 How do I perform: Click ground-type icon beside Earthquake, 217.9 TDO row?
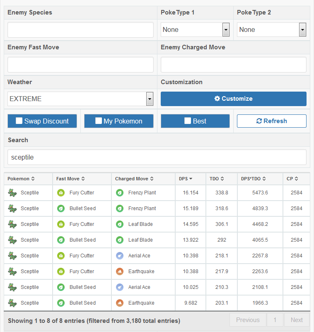[120, 271]
